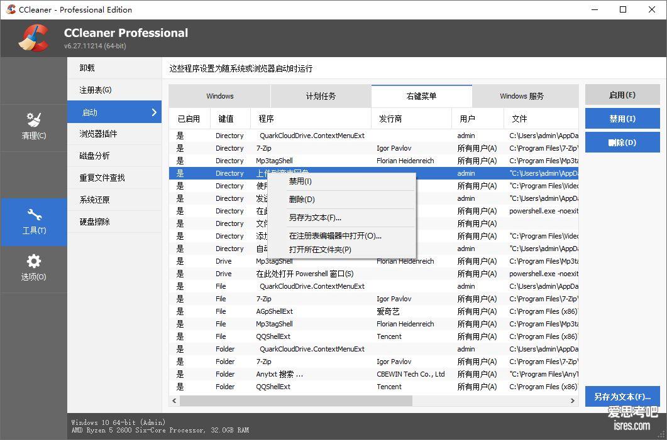The image size is (667, 440).
Task: Click the CCleaner logo in header
Action: coord(33,38)
